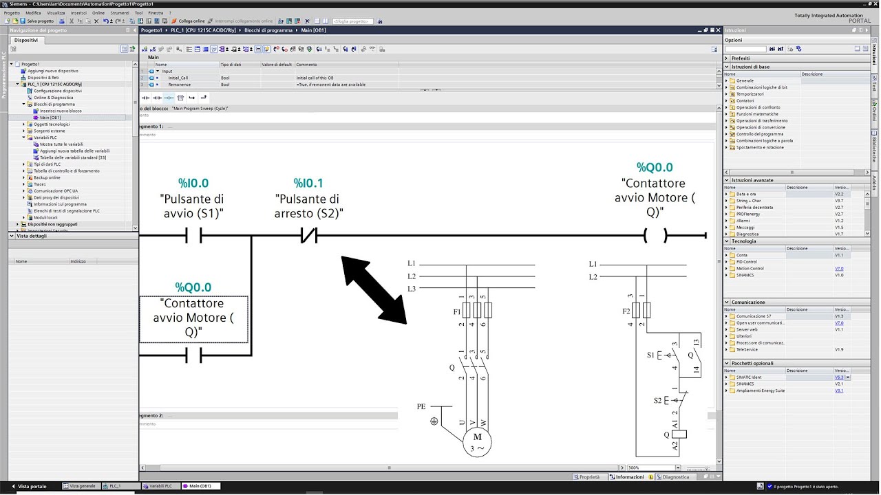Open Tabella delle variabili standard [33]
881x495 pixels.
point(72,157)
